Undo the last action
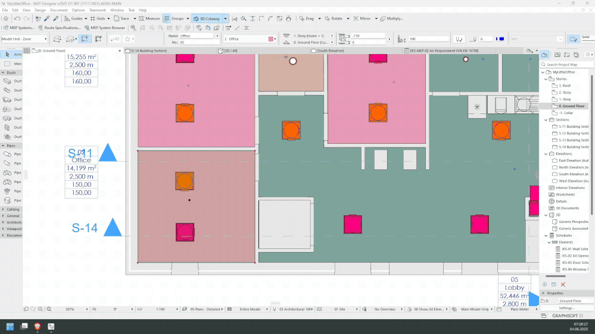595x334 pixels. (17, 18)
